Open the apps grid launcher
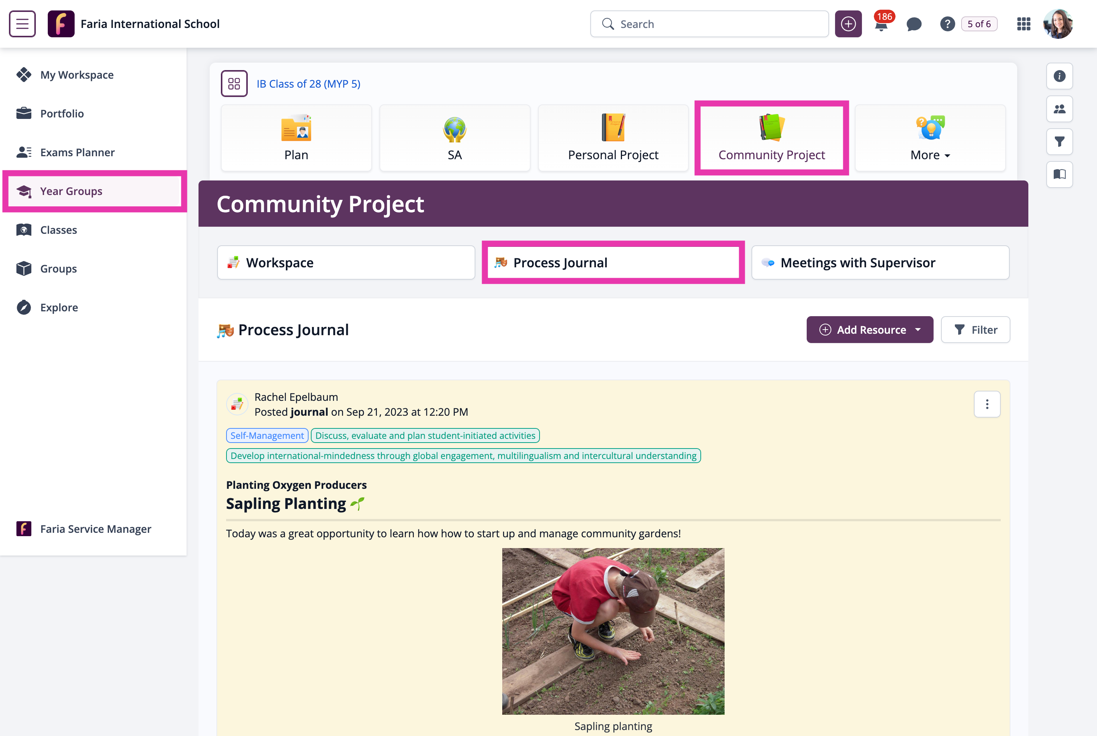Image resolution: width=1097 pixels, height=736 pixels. [1024, 24]
